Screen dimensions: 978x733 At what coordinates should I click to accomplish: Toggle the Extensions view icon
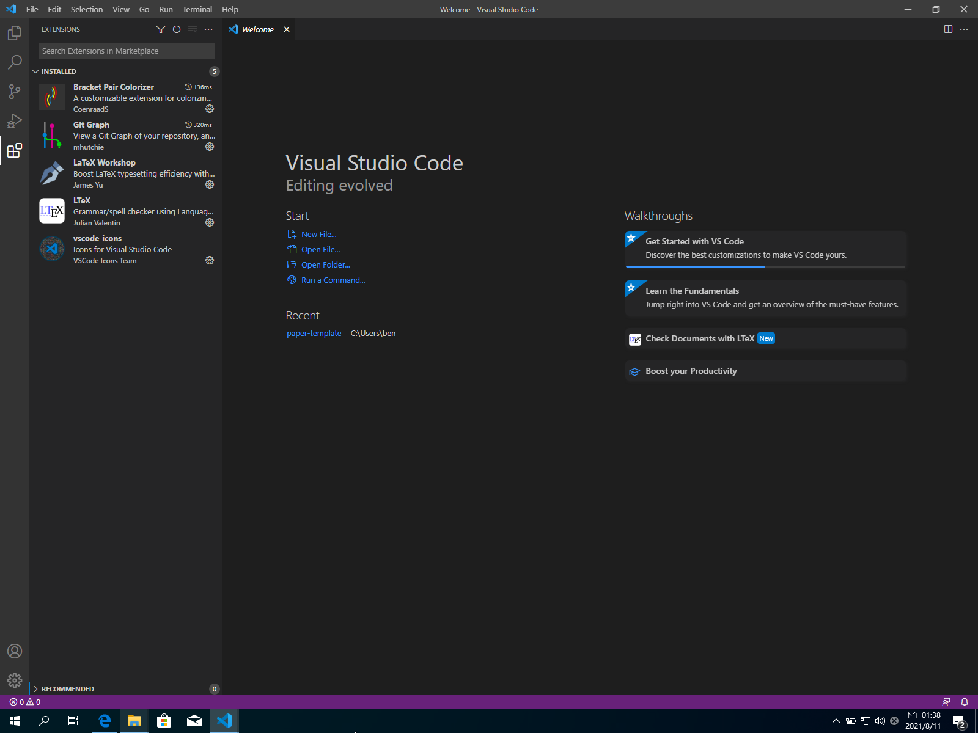[x=15, y=150]
